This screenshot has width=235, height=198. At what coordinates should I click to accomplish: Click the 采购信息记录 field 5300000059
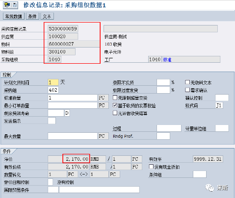(x=63, y=29)
